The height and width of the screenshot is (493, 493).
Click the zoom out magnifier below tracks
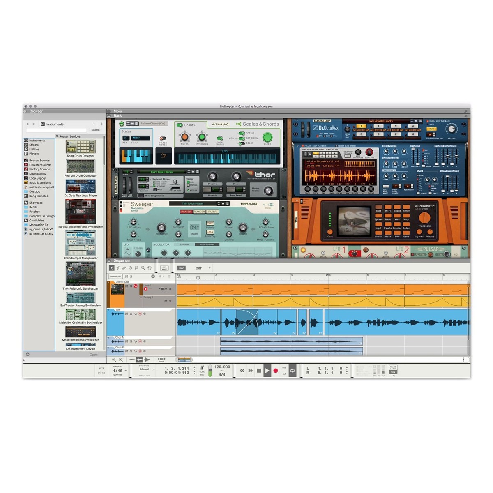pos(114,359)
